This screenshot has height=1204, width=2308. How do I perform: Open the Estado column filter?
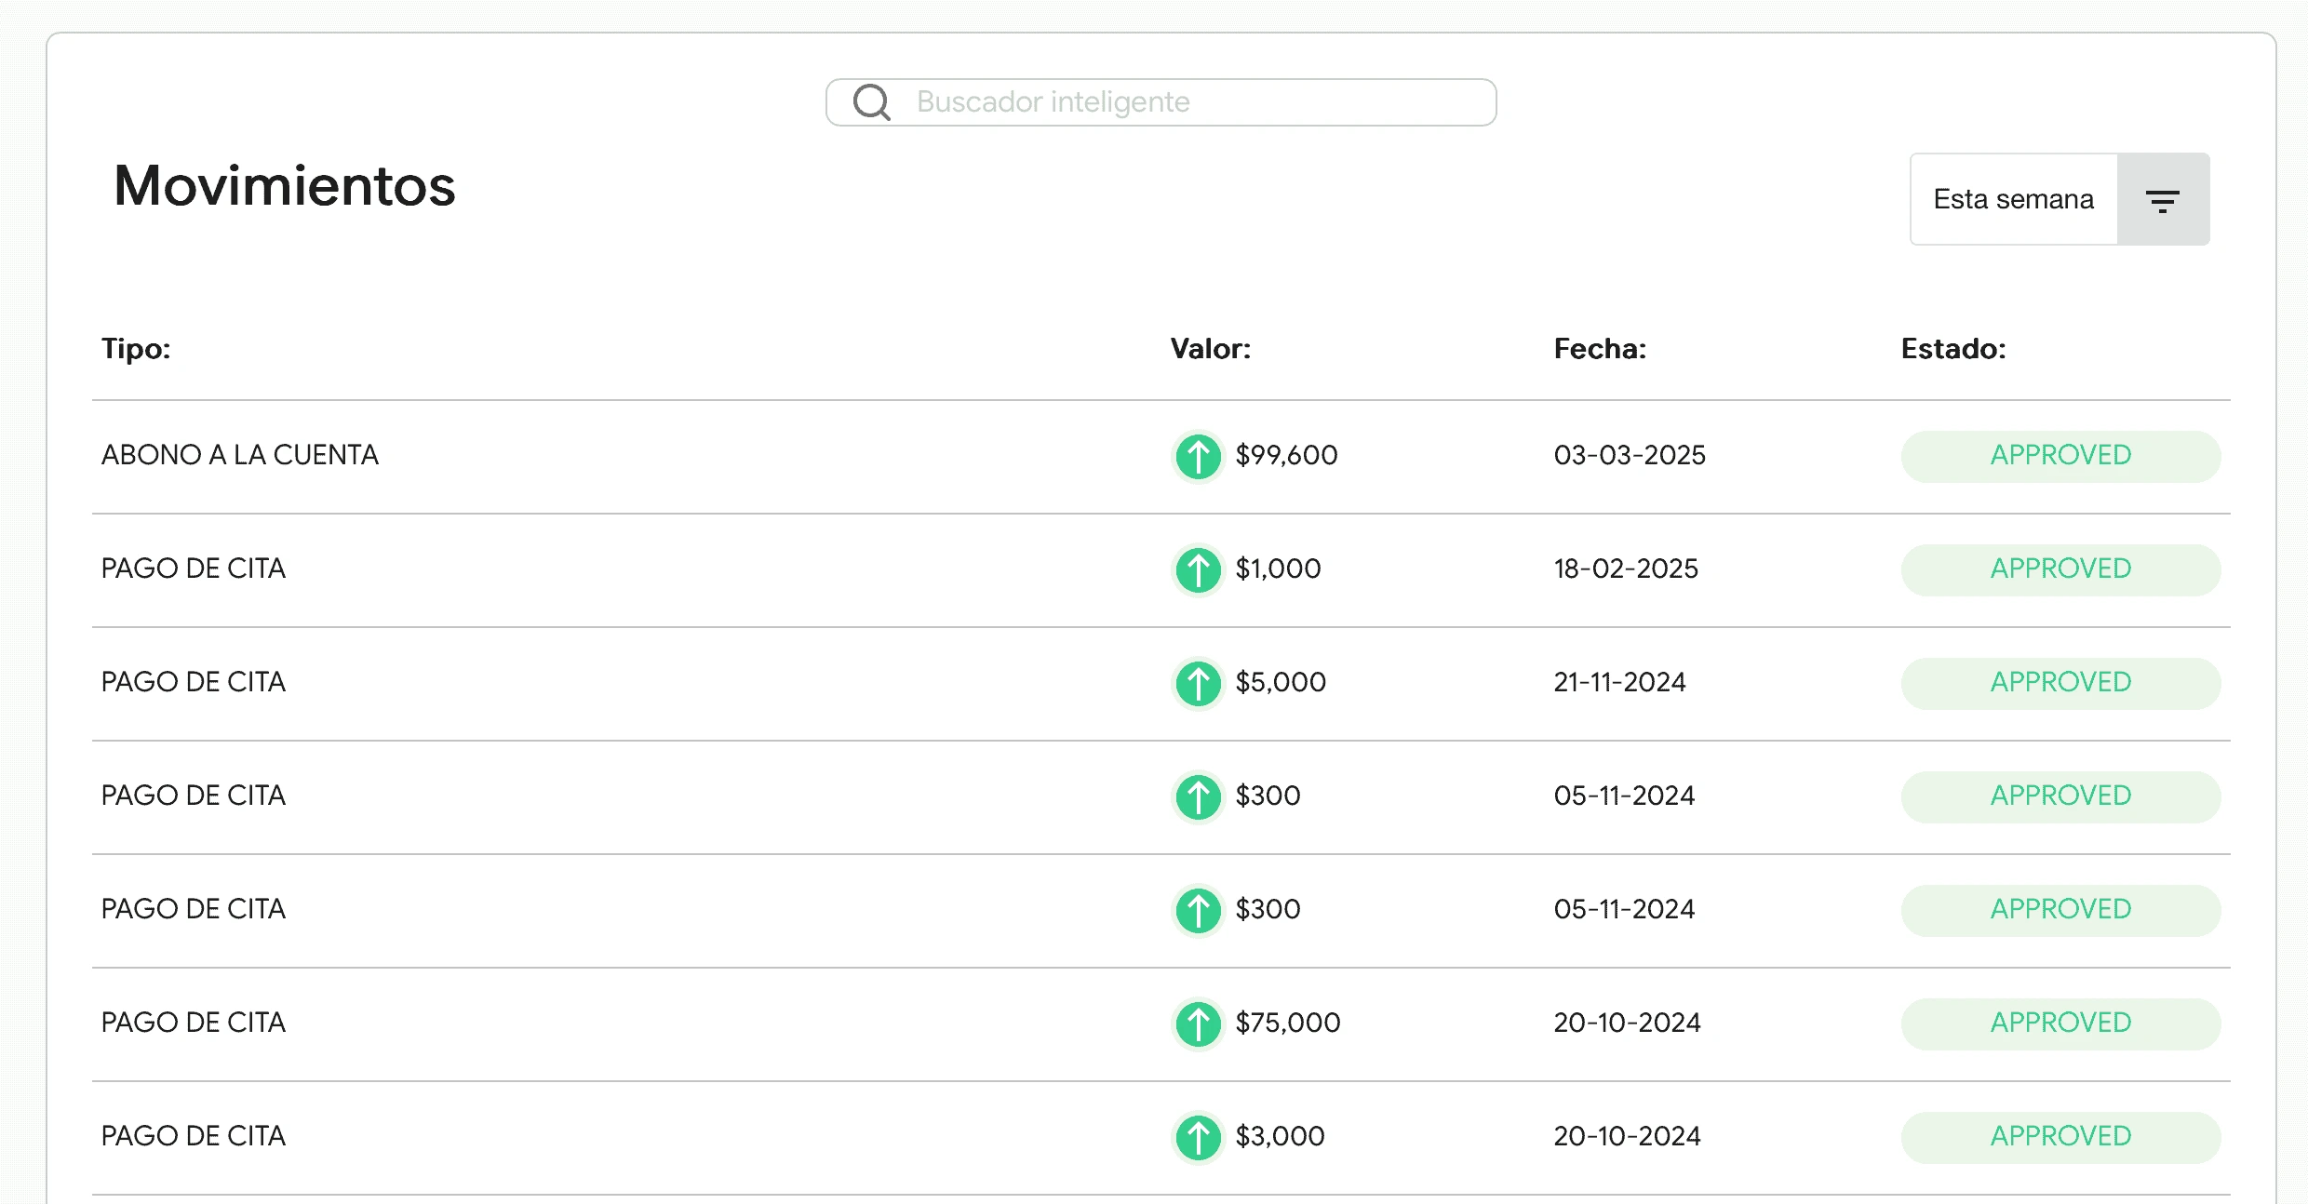[1953, 349]
